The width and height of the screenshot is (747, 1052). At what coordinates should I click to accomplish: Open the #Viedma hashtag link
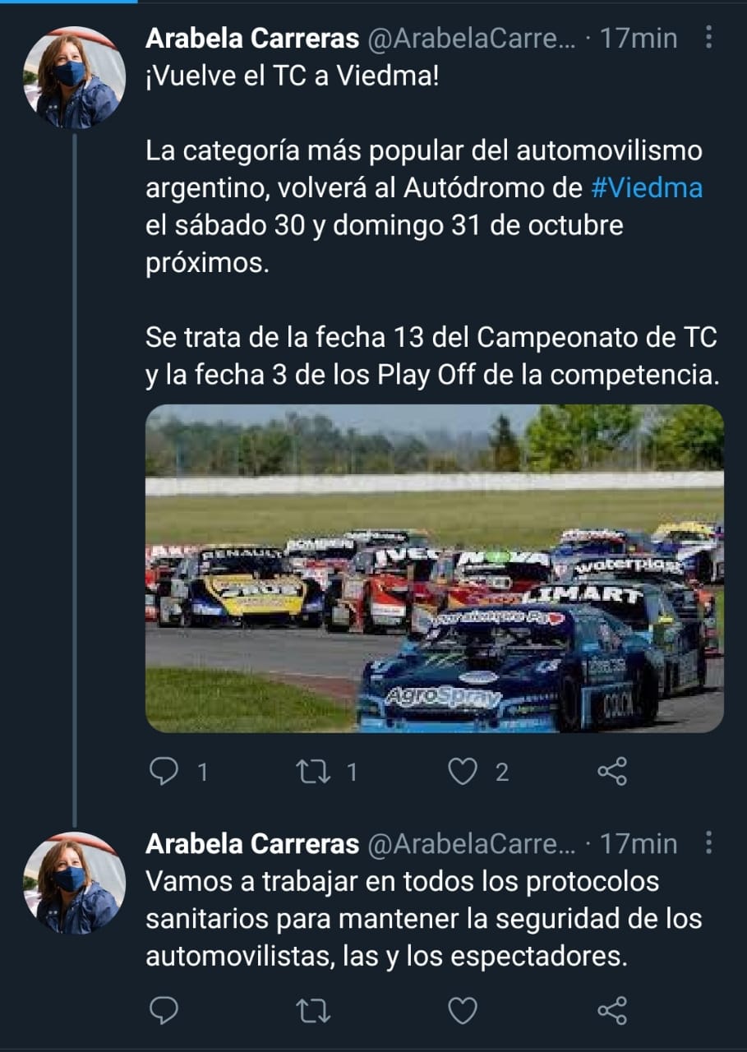[x=647, y=187]
